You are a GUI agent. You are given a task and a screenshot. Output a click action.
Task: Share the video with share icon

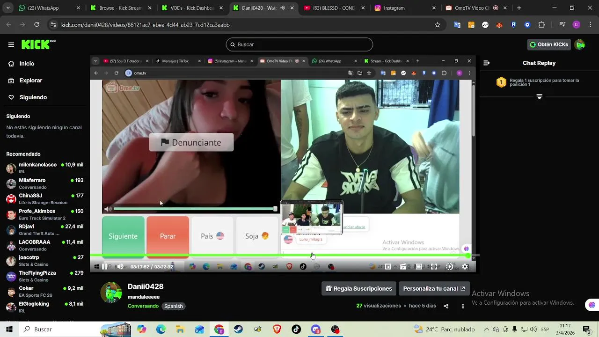[x=446, y=306]
